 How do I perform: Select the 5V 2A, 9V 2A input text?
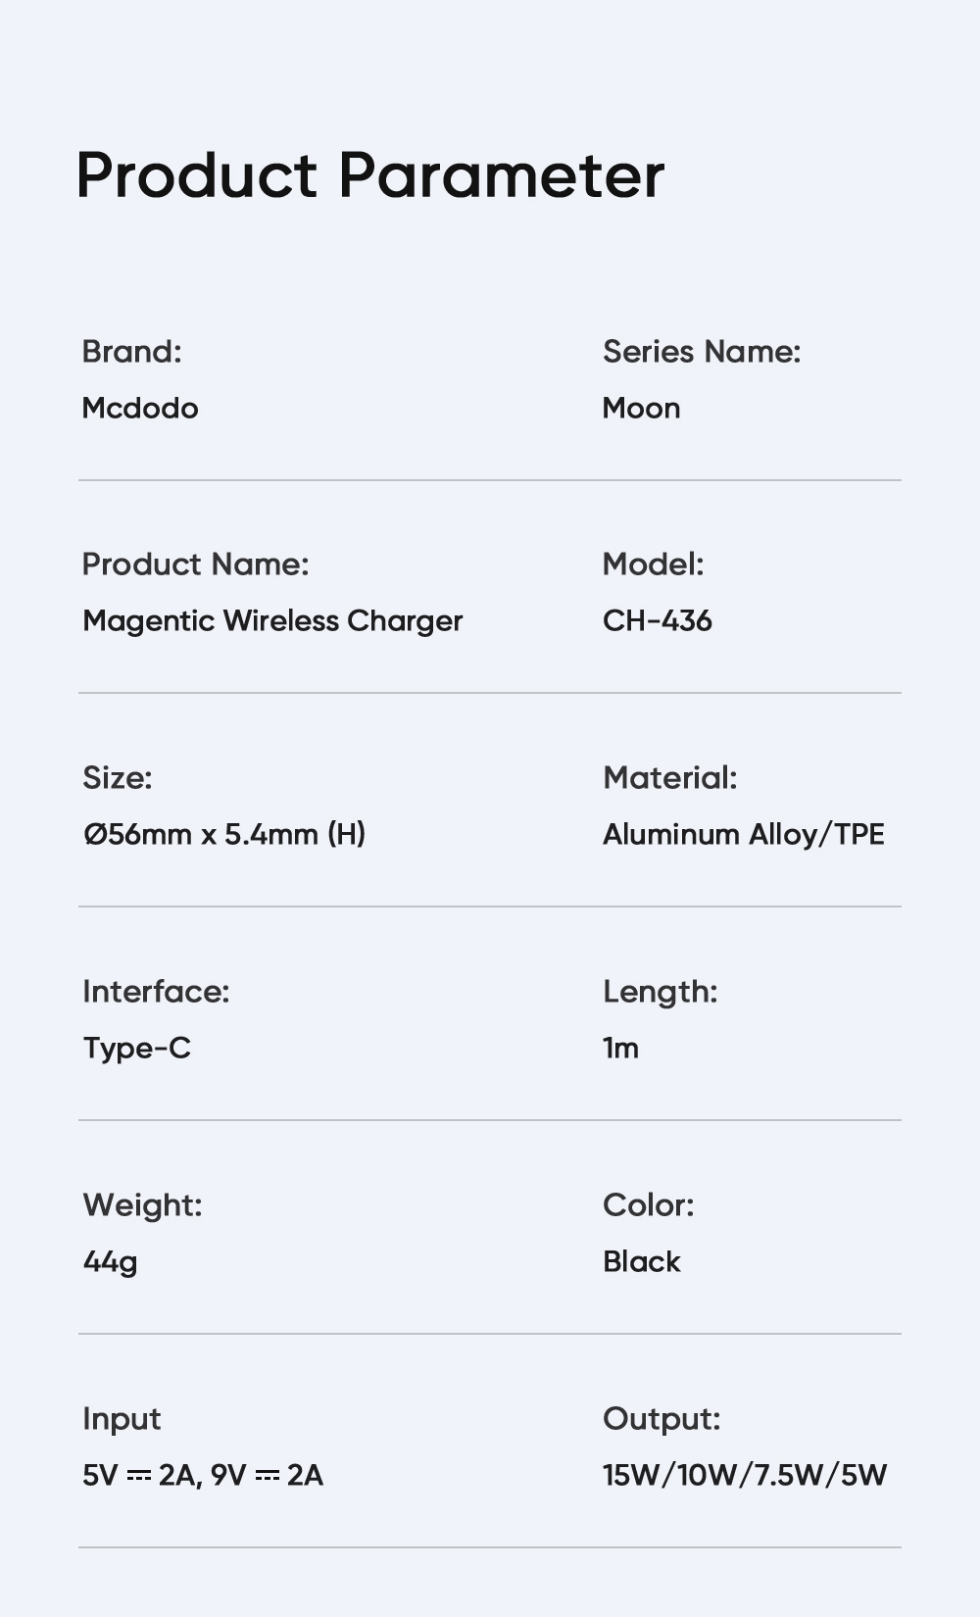203,1475
